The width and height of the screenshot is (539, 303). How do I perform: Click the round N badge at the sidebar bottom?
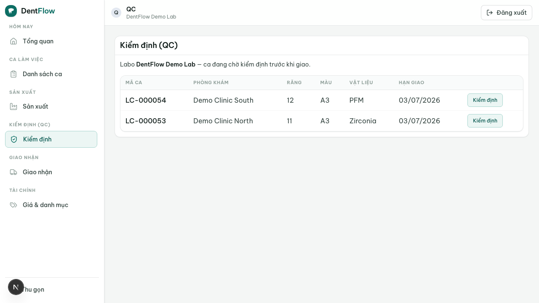point(16,287)
